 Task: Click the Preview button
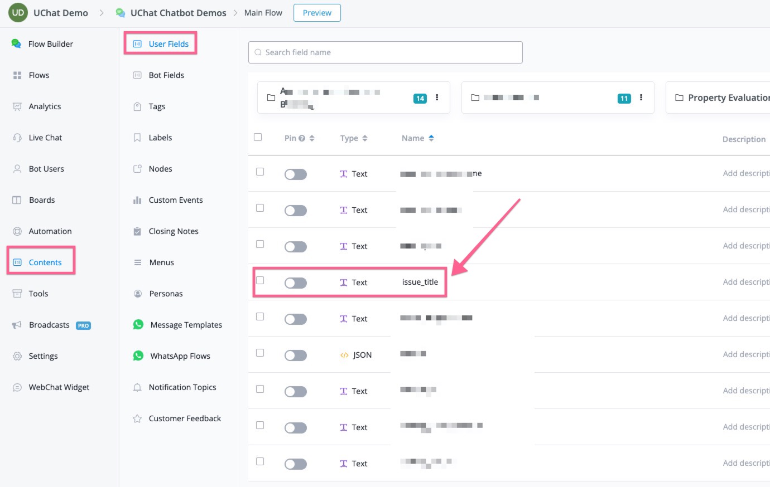point(317,13)
